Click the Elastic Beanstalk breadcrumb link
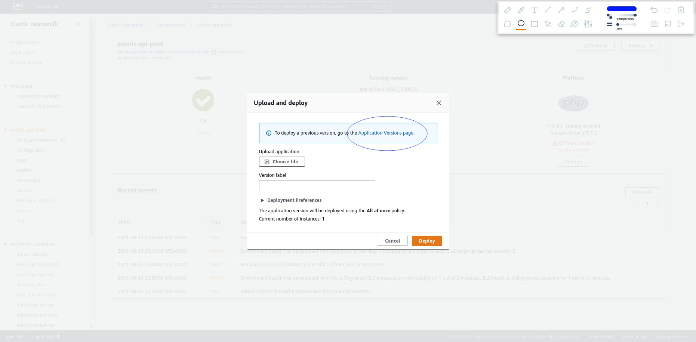696x342 pixels. coord(125,25)
